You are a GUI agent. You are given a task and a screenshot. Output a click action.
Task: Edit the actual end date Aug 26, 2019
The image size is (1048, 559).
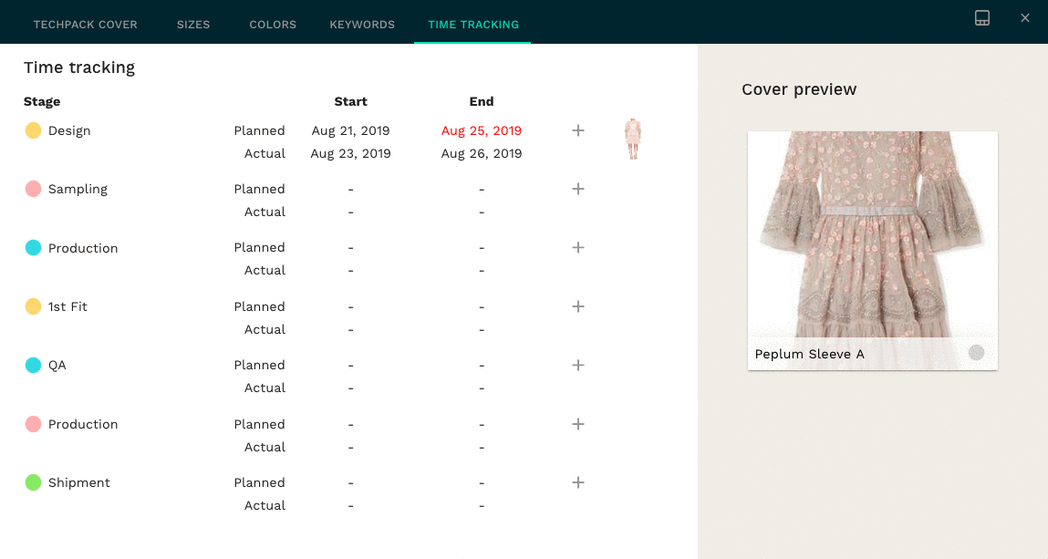pos(482,153)
